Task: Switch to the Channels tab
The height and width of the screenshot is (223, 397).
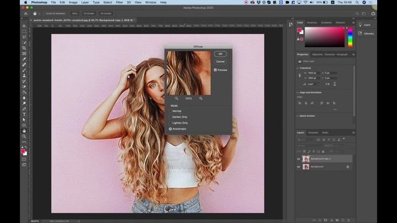Action: click(x=313, y=133)
